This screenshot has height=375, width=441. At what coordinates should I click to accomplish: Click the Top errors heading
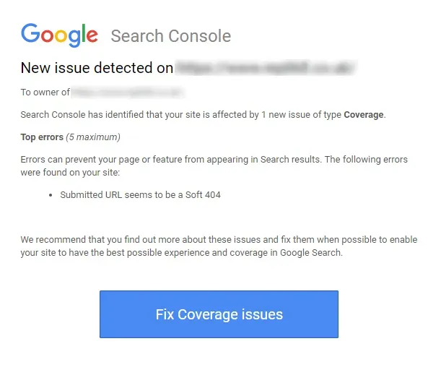point(42,137)
